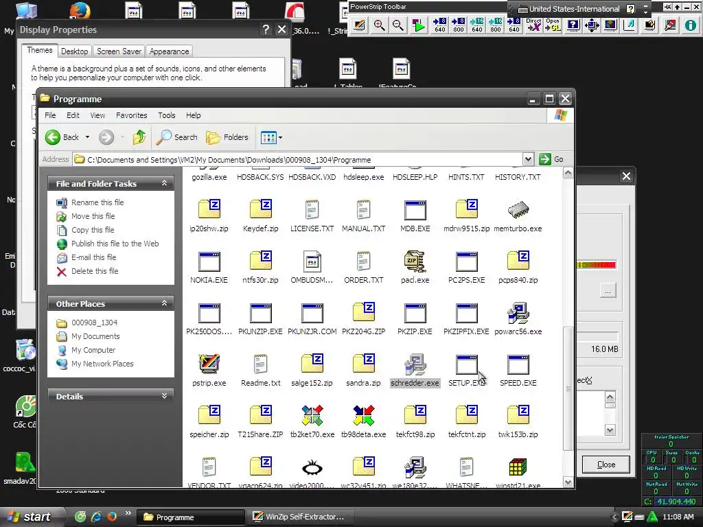Image resolution: width=703 pixels, height=527 pixels.
Task: Click the vertical scrollbar thumb in file list
Action: 568,388
